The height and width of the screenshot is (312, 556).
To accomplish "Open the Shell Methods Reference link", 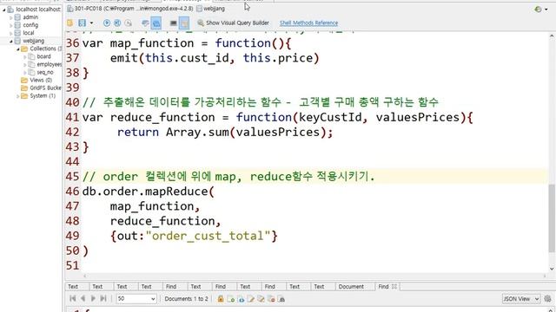I will pos(308,23).
